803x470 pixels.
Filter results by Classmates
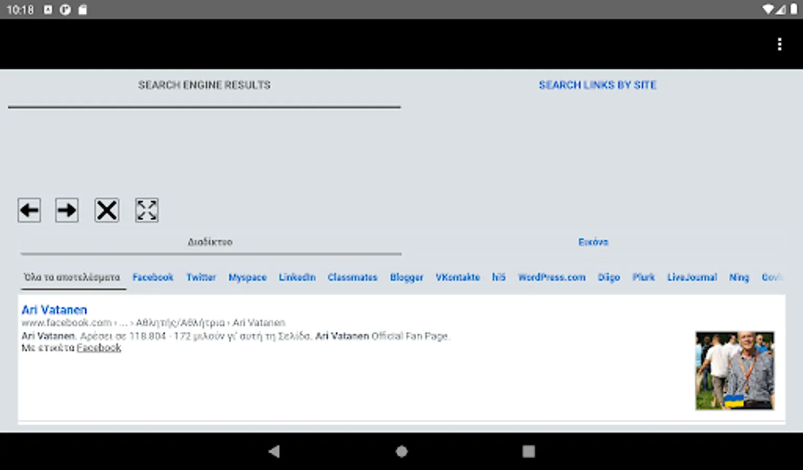[352, 277]
